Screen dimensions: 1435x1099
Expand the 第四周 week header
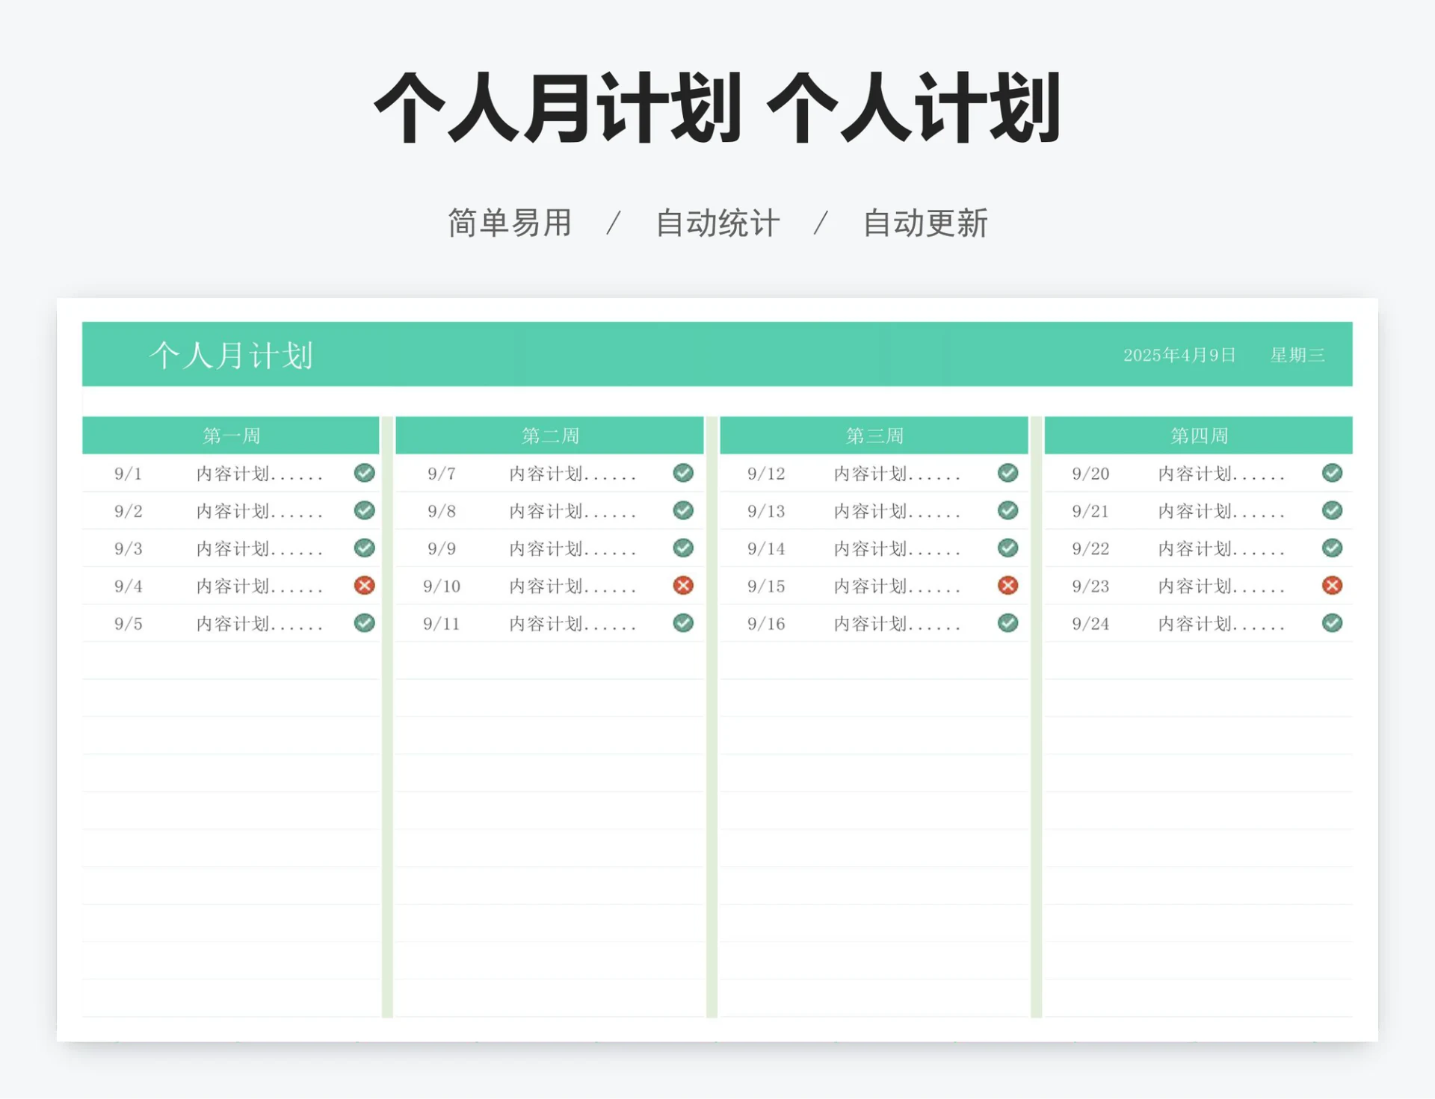pos(1198,435)
